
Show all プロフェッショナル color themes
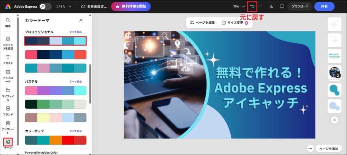coord(76,32)
